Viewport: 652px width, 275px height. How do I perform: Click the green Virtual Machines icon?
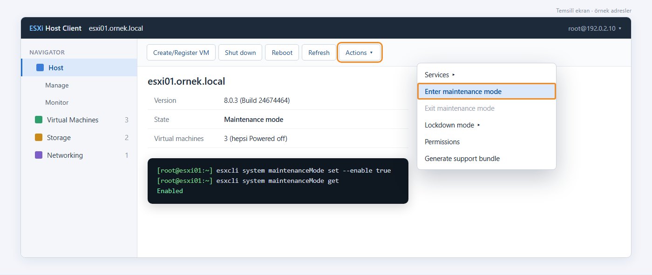coord(39,120)
